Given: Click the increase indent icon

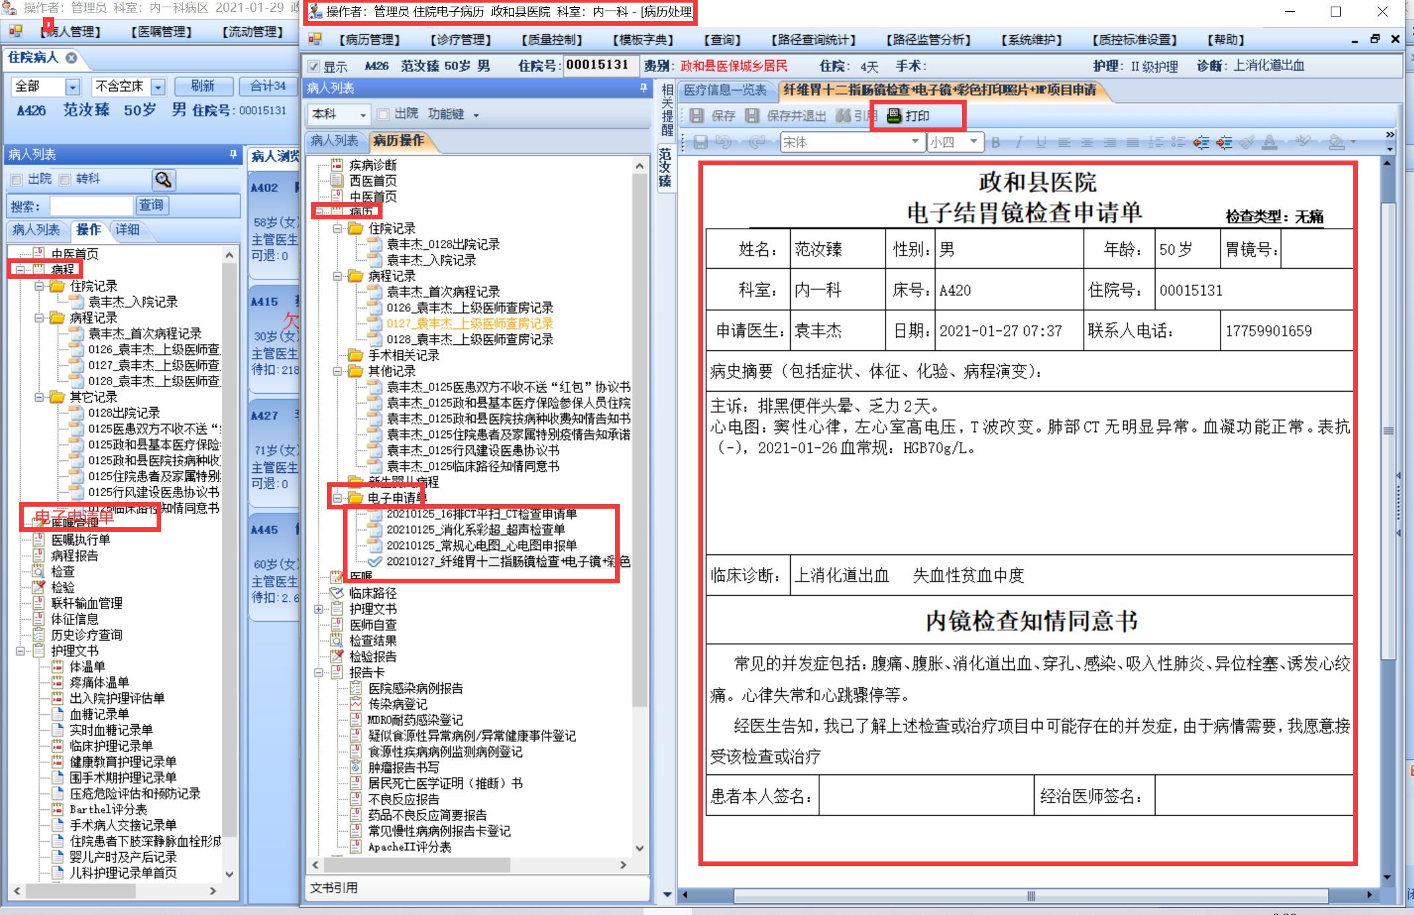Looking at the screenshot, I should point(1224,142).
